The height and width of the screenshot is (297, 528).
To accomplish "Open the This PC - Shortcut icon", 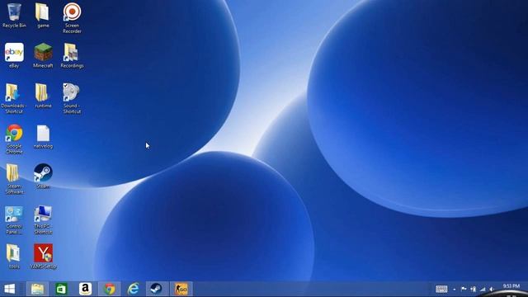I will point(43,220).
